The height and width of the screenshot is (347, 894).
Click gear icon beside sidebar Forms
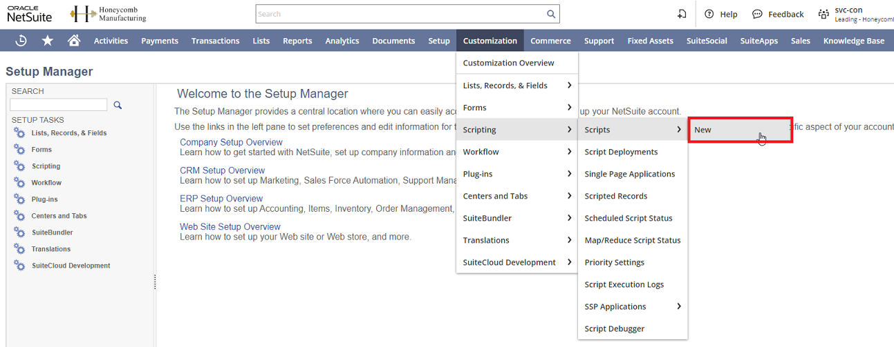pos(19,150)
